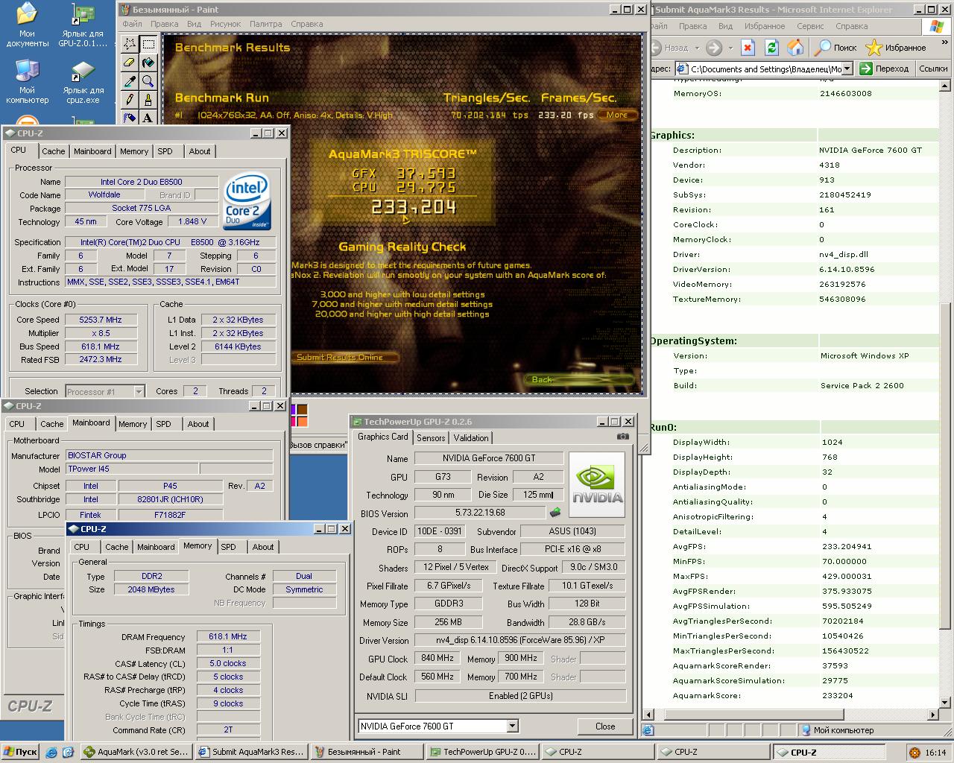The width and height of the screenshot is (954, 763).
Task: Activate the Magnifier tool in Paint
Action: [x=148, y=81]
